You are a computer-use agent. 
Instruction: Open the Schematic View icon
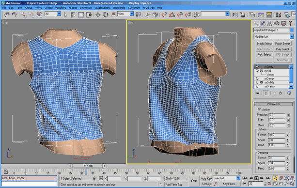coord(269,15)
